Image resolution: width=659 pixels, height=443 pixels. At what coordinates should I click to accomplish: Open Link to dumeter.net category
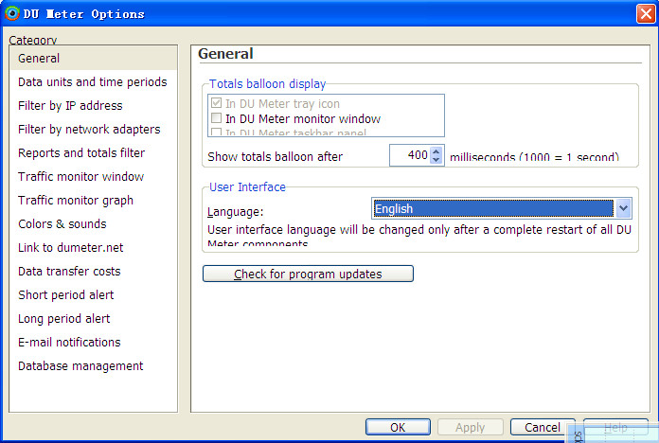click(x=94, y=248)
